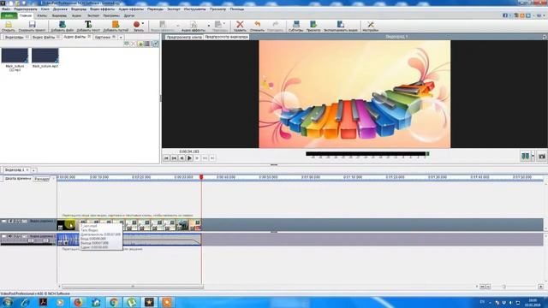Viewport: 548px width, 308px height.
Task: Select the last piano image clip on the video track
Action: pyautogui.click(x=195, y=225)
